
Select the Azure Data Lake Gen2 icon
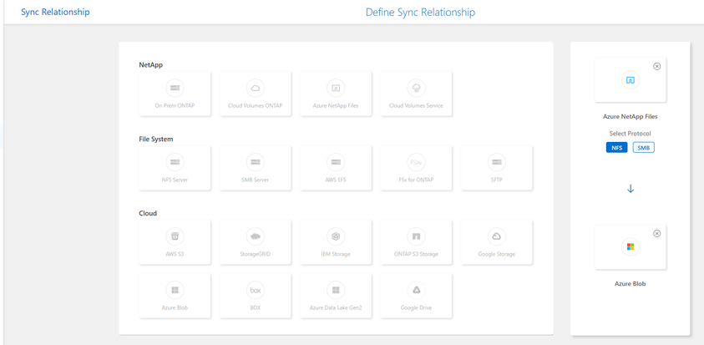[x=336, y=290]
